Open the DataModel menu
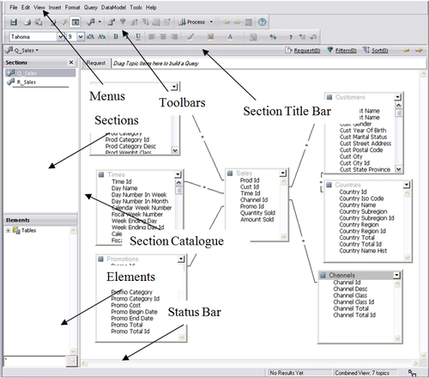 pyautogui.click(x=113, y=8)
